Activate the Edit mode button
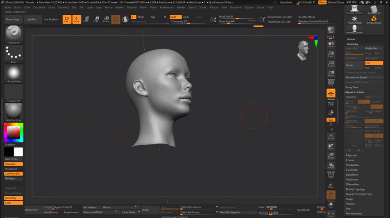Screen dimensions: 390x218 (67, 19)
